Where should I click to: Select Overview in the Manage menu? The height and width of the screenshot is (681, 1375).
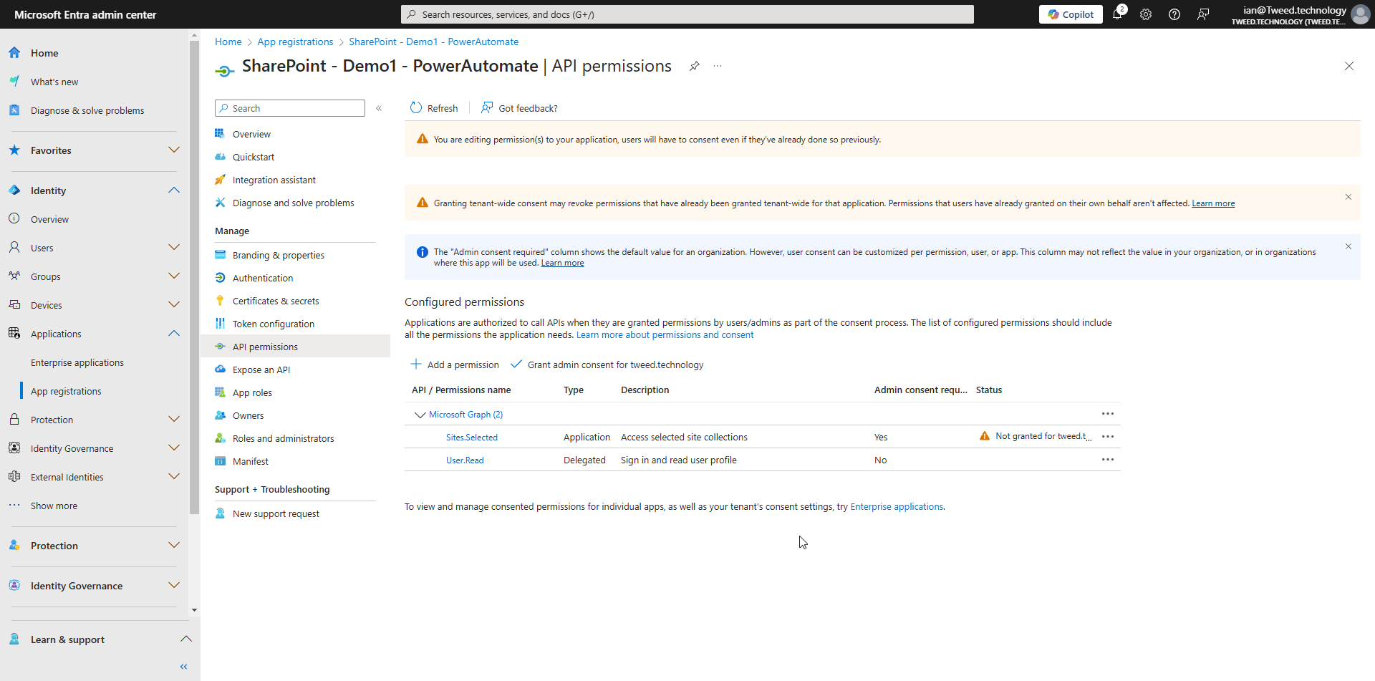pyautogui.click(x=252, y=134)
